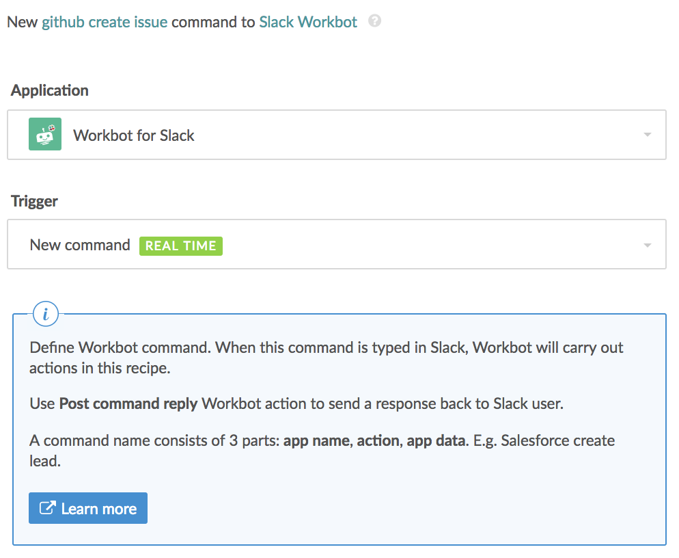Image resolution: width=679 pixels, height=558 pixels.
Task: Click the Application section label
Action: pyautogui.click(x=50, y=90)
